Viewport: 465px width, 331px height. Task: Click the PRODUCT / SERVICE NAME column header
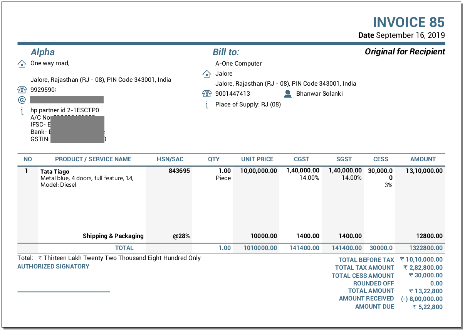point(93,159)
